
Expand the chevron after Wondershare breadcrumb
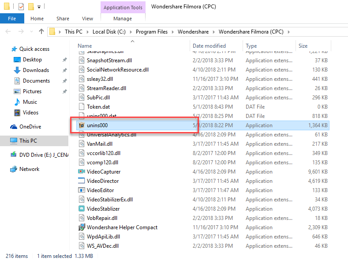(x=213, y=32)
